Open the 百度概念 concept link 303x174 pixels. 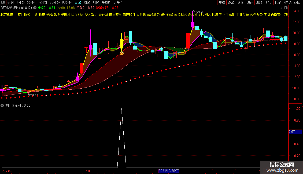click(x=78, y=14)
